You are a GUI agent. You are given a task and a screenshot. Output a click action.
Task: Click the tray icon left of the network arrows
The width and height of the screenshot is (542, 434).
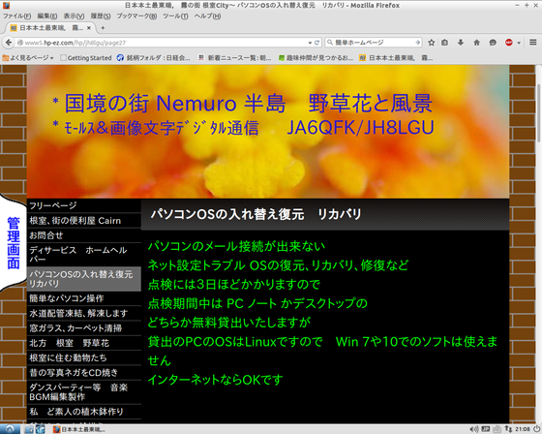pos(497,429)
